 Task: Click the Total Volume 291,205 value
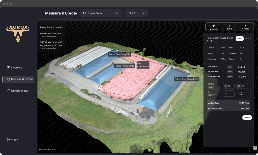[x=242, y=77]
